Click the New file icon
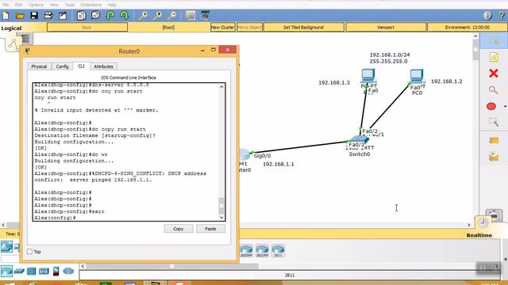This screenshot has width=508, height=285. coord(6,15)
